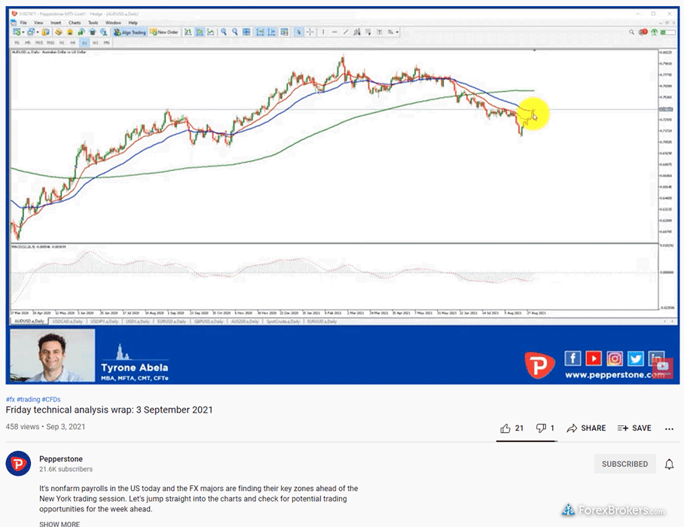The height and width of the screenshot is (527, 684).
Task: Click the Zoom Out magnifier icon
Action: click(x=235, y=32)
